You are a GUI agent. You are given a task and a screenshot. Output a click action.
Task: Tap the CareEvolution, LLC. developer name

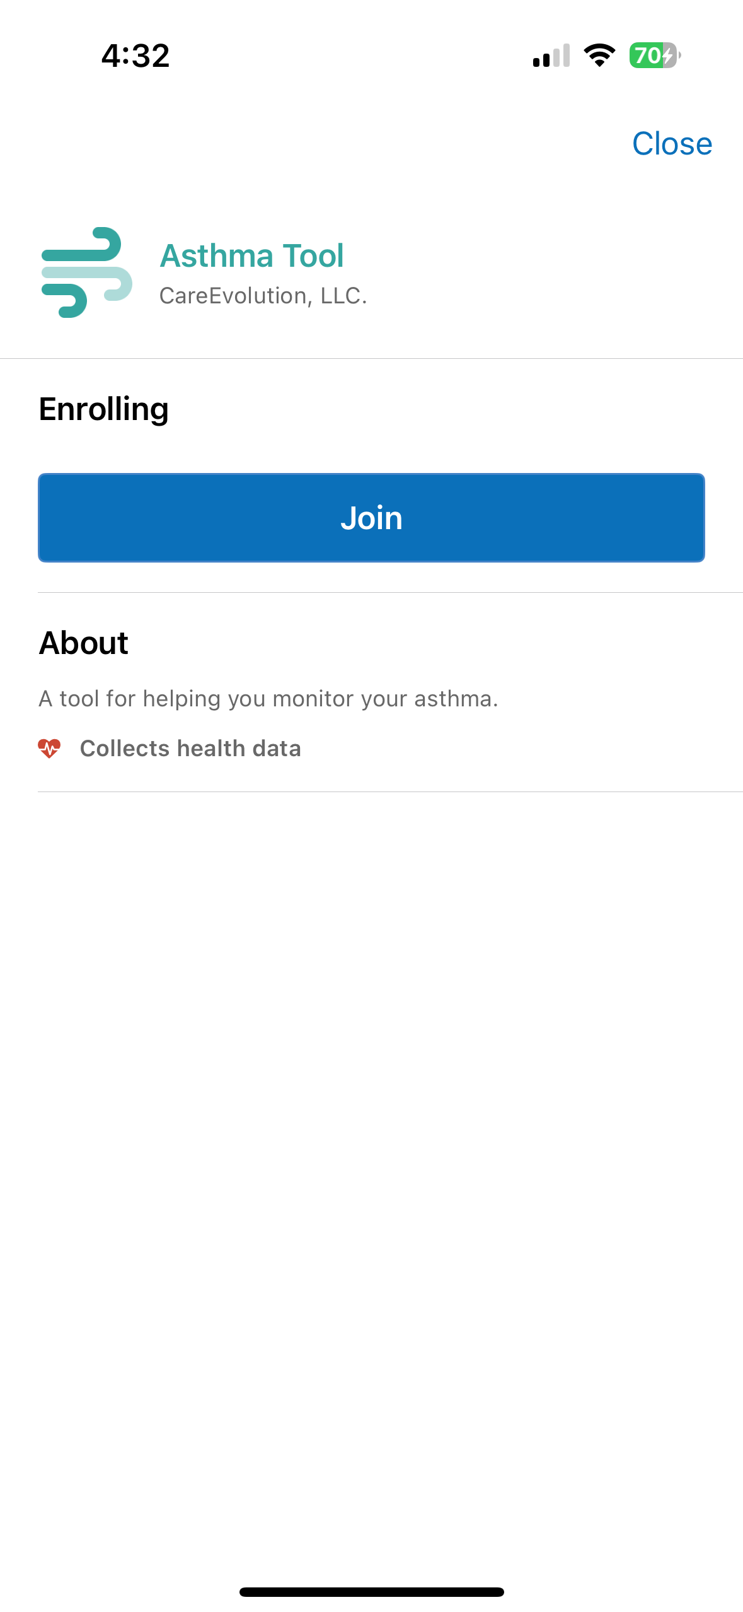263,295
